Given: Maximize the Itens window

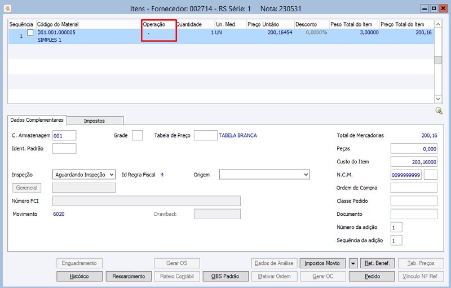Looking at the screenshot, I should point(434,8).
